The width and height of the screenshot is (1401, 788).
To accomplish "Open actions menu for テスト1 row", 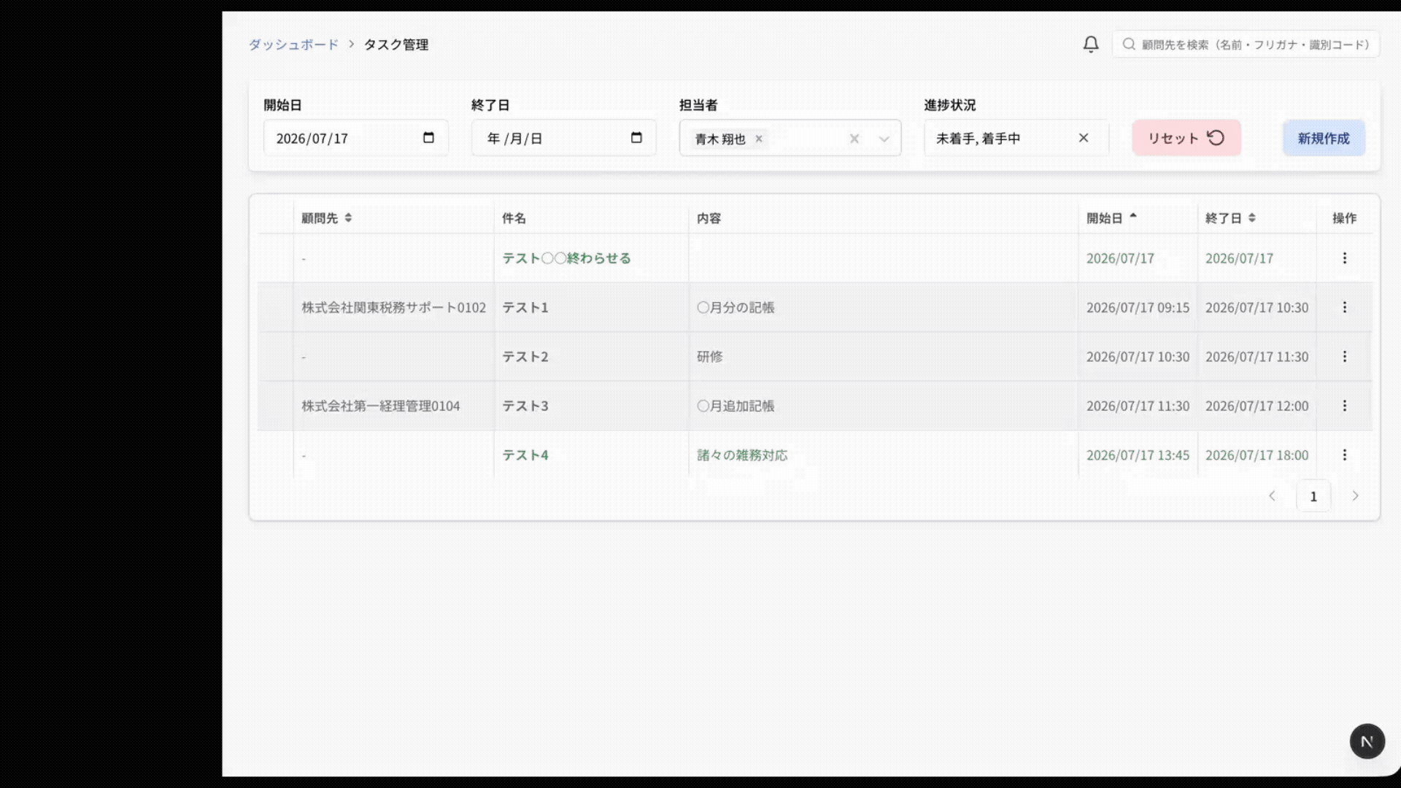I will tap(1344, 307).
